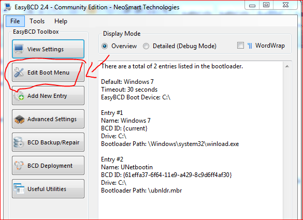Screen dimensions: 303x220
Task: Click the Useful Utilities windows icon
Action: click(x=19, y=189)
